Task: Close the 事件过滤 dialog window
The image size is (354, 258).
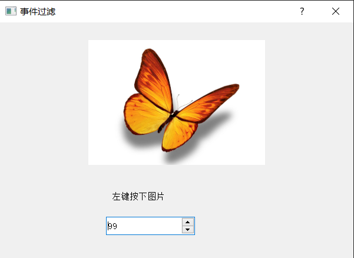Action: click(x=336, y=11)
